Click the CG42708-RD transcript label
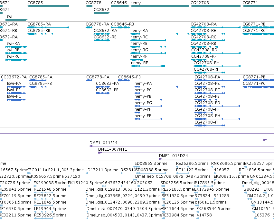 click(x=204, y=50)
